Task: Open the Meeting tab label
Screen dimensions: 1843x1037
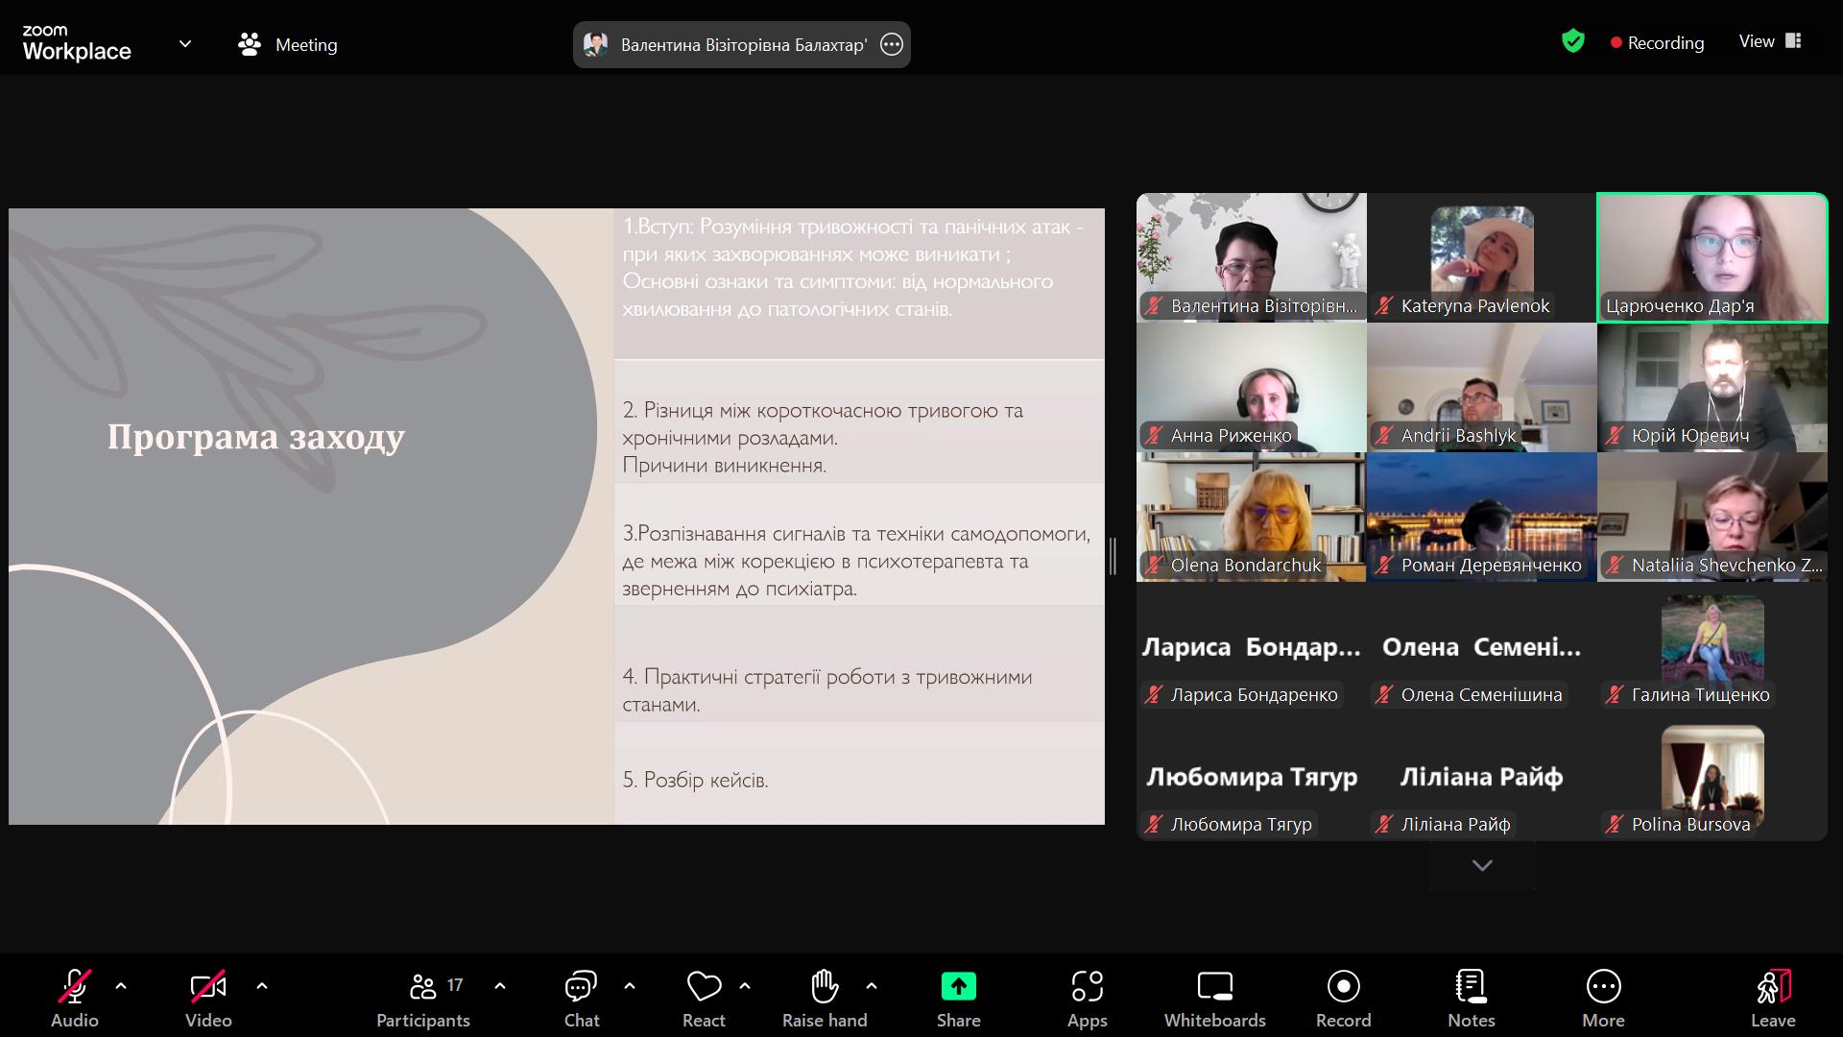Action: 306,45
